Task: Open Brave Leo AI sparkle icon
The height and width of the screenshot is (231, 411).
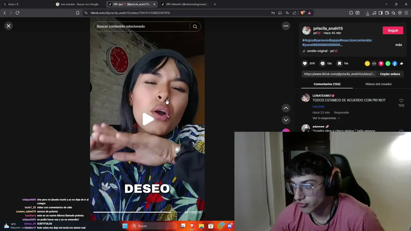Action: coord(393,13)
